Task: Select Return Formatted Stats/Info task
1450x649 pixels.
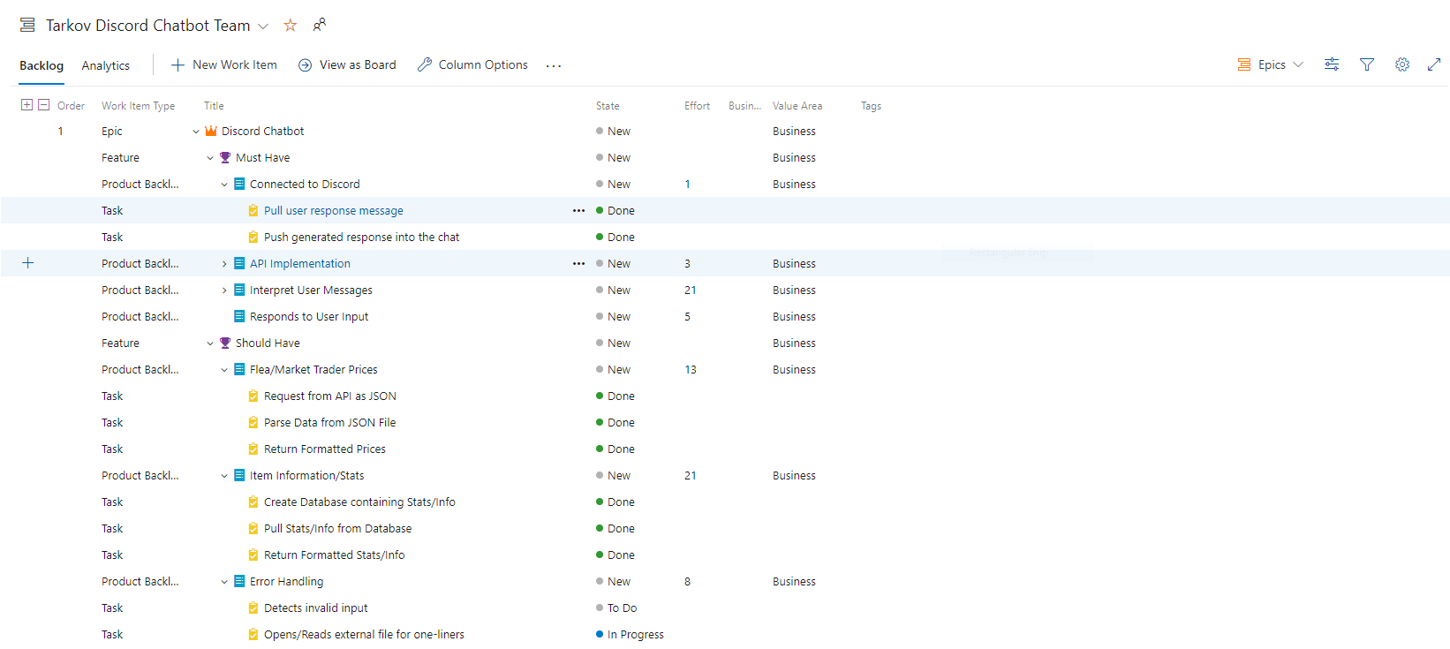Action: point(334,555)
